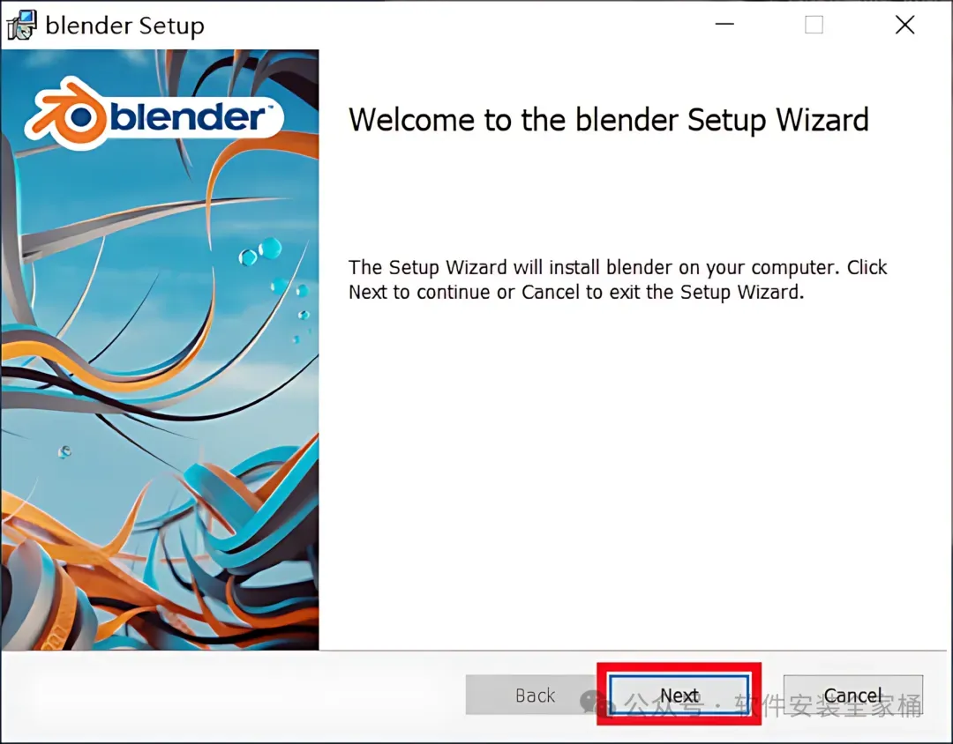This screenshot has height=744, width=953.
Task: Click the Blender logo on the banner image
Action: (154, 115)
